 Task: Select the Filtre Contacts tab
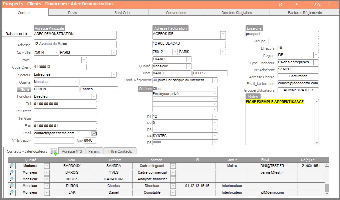point(120,151)
